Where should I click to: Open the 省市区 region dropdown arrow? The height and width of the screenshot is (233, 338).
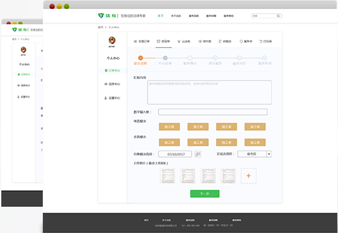[x=269, y=154]
